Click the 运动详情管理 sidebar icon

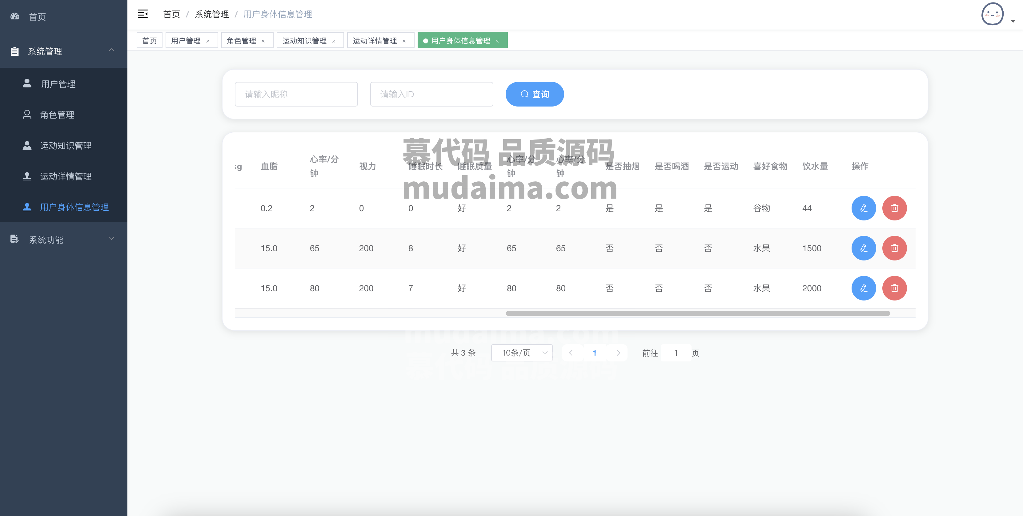coord(27,176)
